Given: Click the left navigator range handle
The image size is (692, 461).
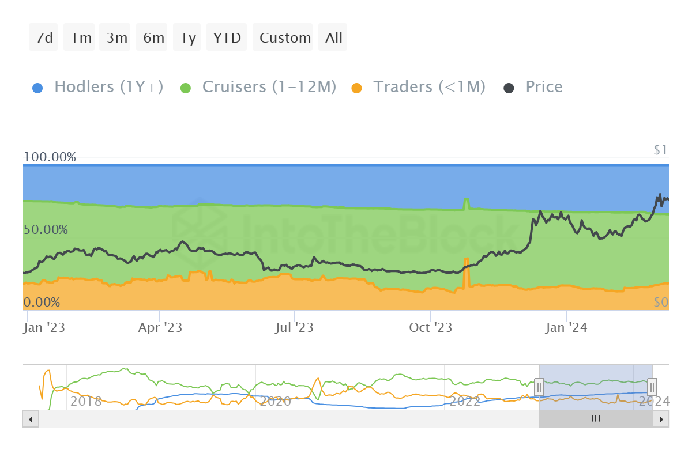Looking at the screenshot, I should click(x=539, y=386).
